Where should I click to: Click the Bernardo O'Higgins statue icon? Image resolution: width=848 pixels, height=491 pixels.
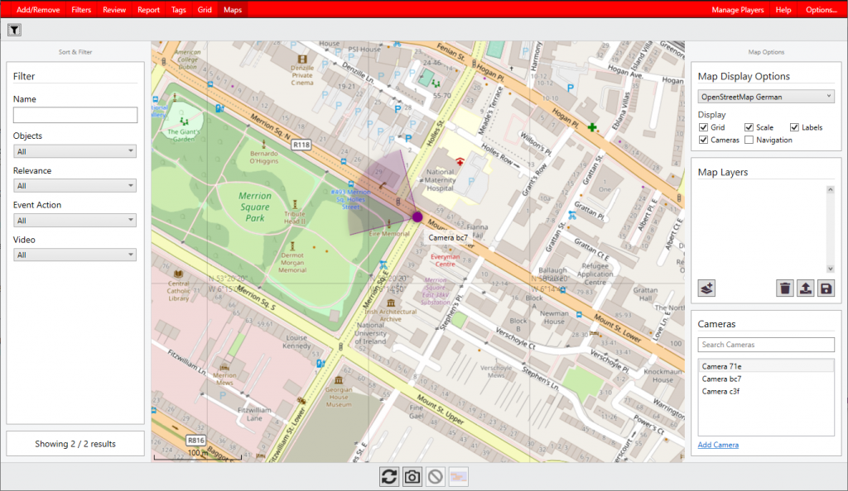(x=264, y=144)
